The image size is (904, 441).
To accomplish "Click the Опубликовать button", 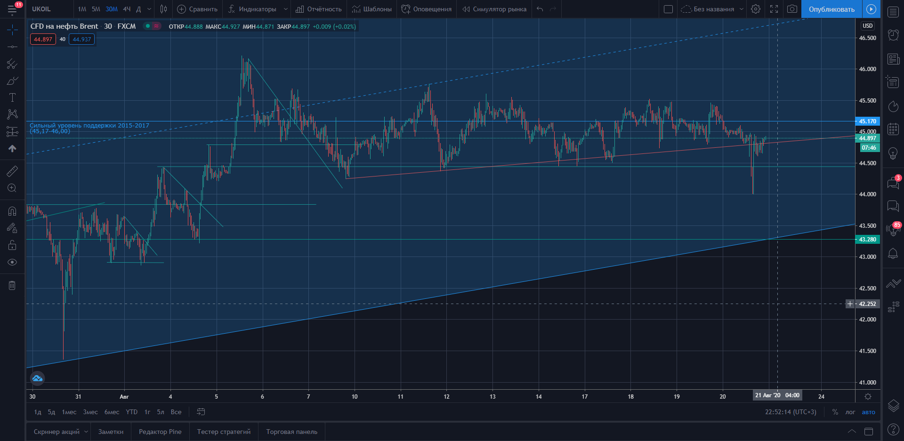I will (831, 9).
